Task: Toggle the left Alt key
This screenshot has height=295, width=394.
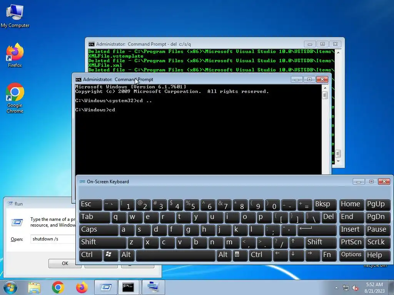Action: (127, 255)
